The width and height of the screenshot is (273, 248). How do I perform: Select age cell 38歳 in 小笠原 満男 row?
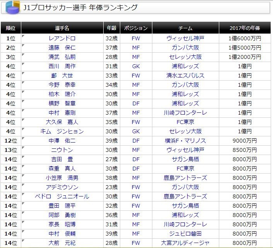click(x=112, y=178)
